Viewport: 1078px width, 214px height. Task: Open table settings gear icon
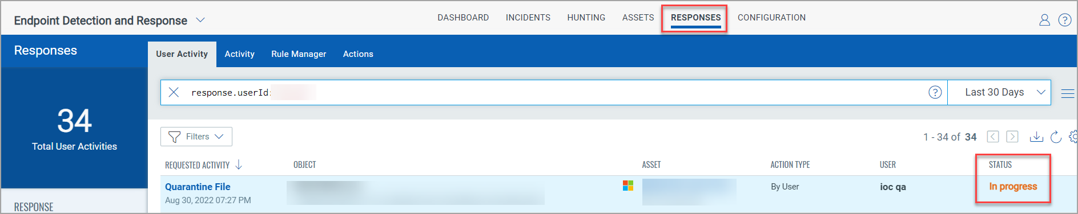(1073, 137)
